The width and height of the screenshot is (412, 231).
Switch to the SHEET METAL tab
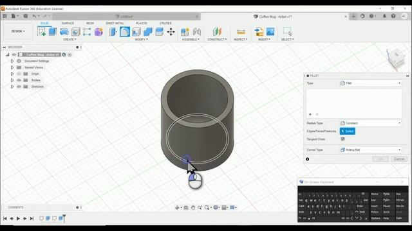pyautogui.click(x=115, y=23)
